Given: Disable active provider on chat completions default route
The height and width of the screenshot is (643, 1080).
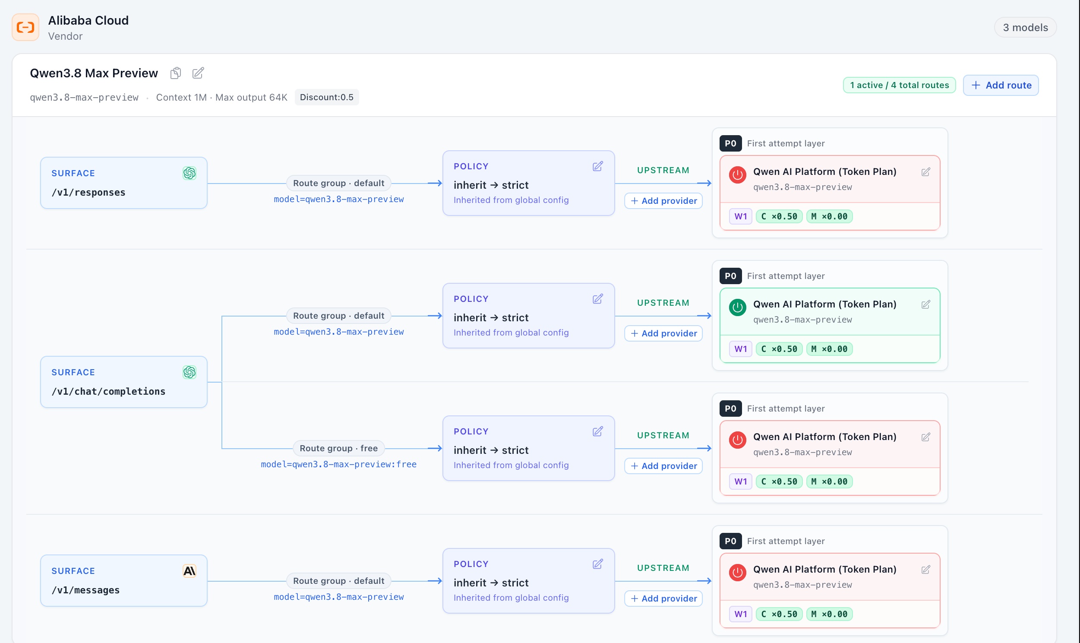Looking at the screenshot, I should click(x=737, y=307).
